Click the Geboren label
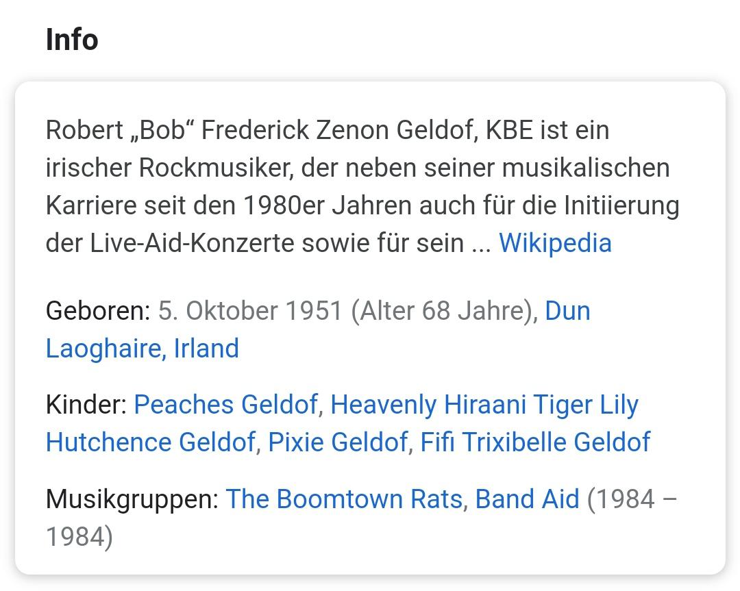 98,312
